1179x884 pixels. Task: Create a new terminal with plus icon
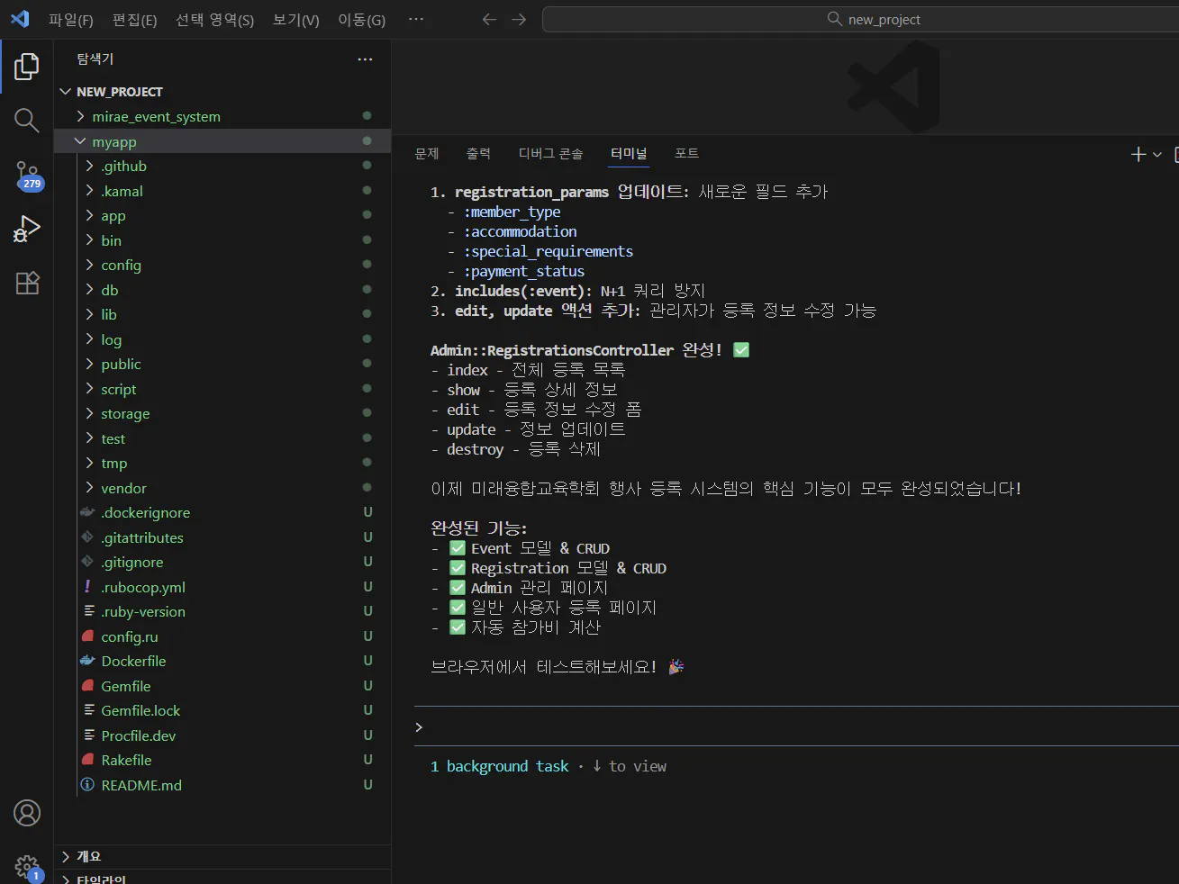(1138, 154)
